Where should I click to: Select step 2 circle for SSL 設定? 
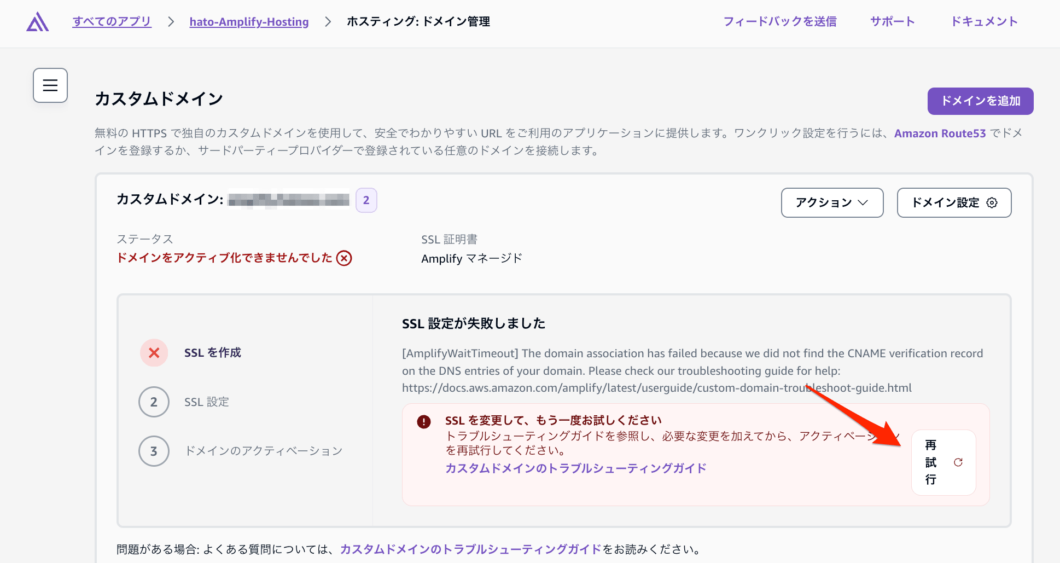(x=154, y=402)
